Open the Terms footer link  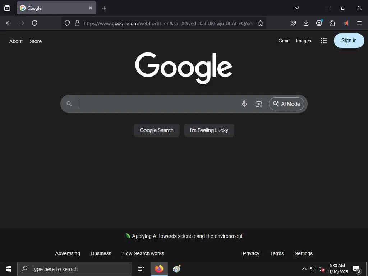point(277,253)
